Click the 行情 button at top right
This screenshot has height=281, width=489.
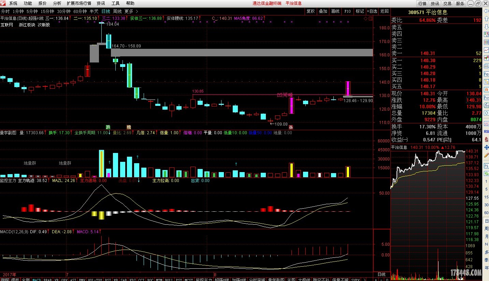tap(422, 3)
